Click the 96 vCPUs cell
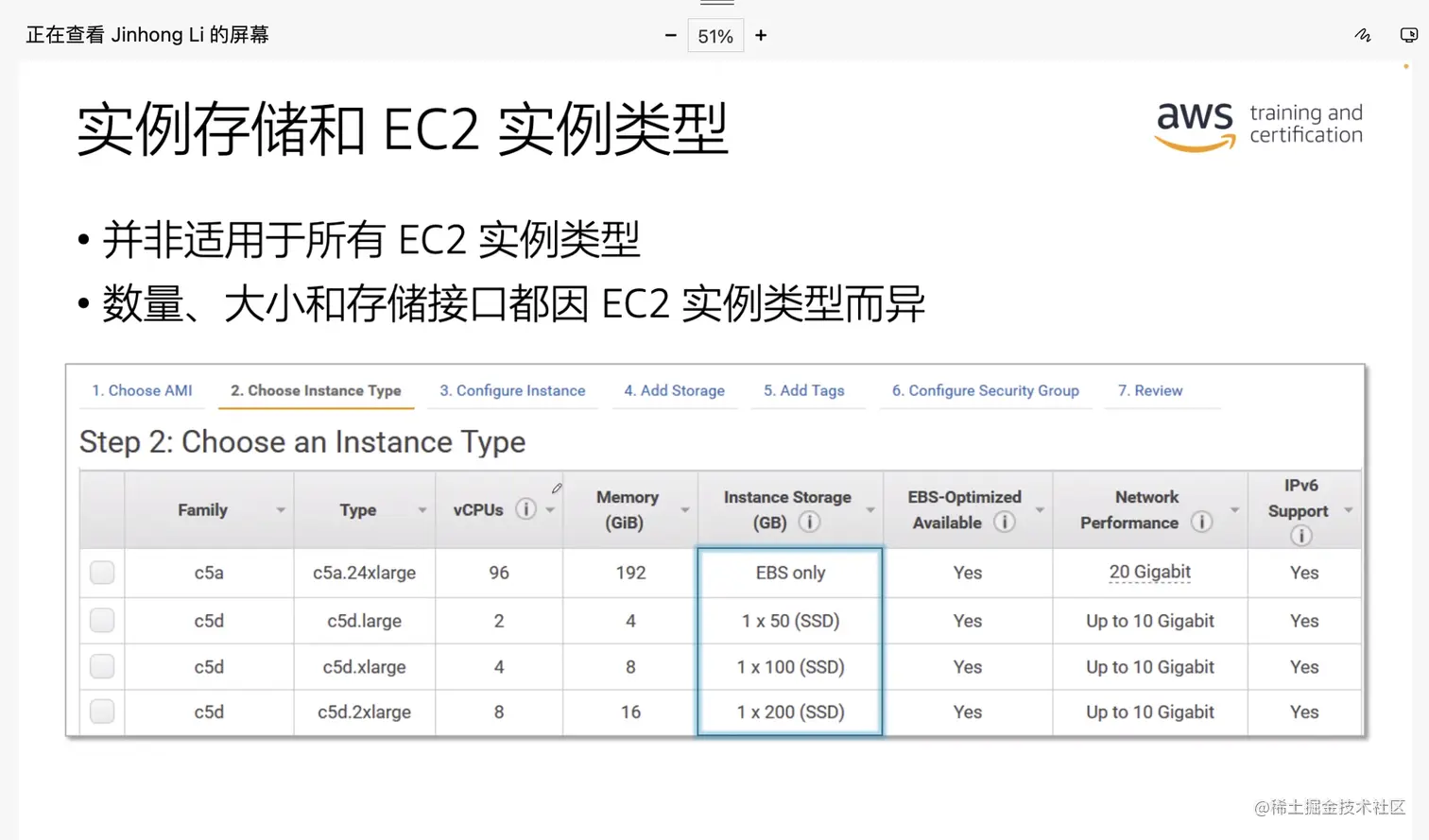Screen dimensions: 1429x840 (x=499, y=573)
